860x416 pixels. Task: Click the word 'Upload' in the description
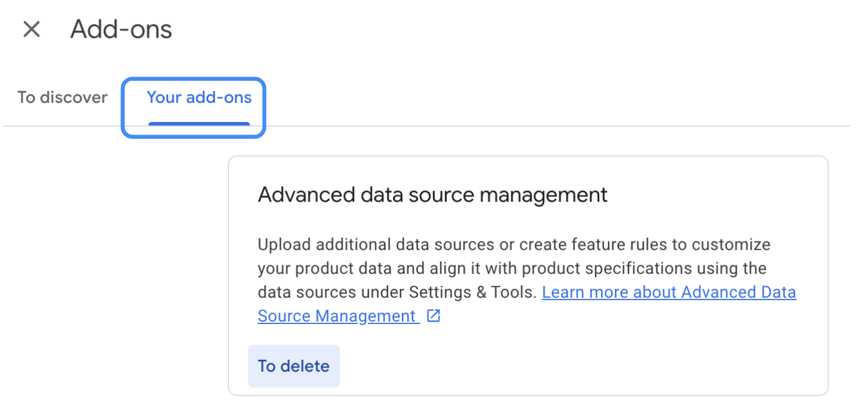pos(284,244)
